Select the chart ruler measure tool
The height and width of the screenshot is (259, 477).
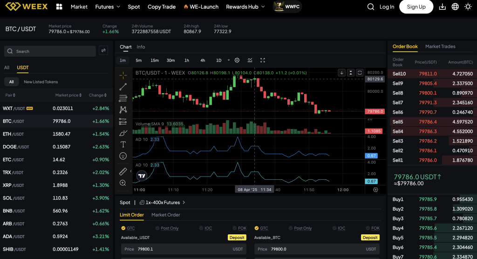123,171
